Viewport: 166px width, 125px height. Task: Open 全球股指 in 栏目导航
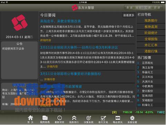tap(151, 39)
